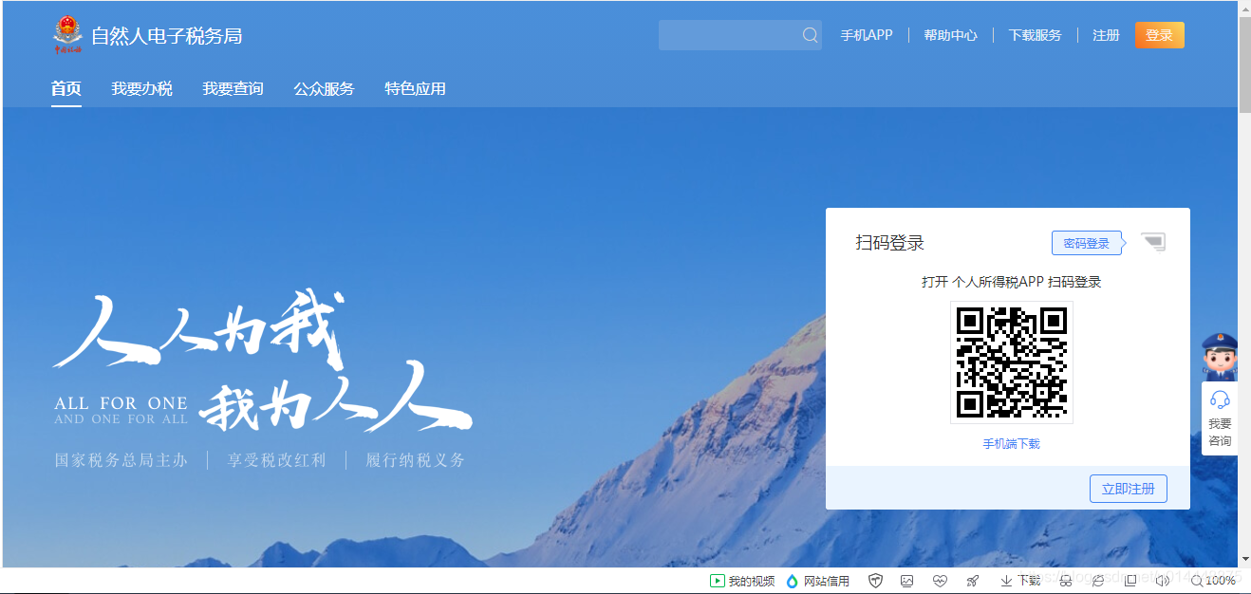Click the search magnifier icon
1251x594 pixels.
coord(810,35)
